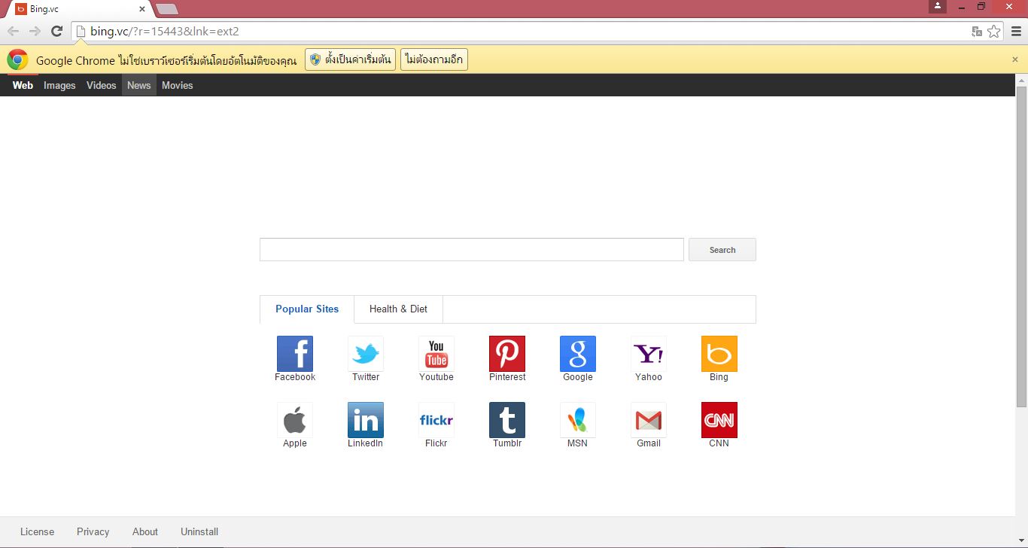Click the Facebook text label
1028x548 pixels.
295,377
